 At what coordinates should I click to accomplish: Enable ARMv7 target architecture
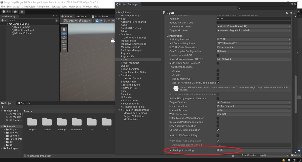point(218,71)
